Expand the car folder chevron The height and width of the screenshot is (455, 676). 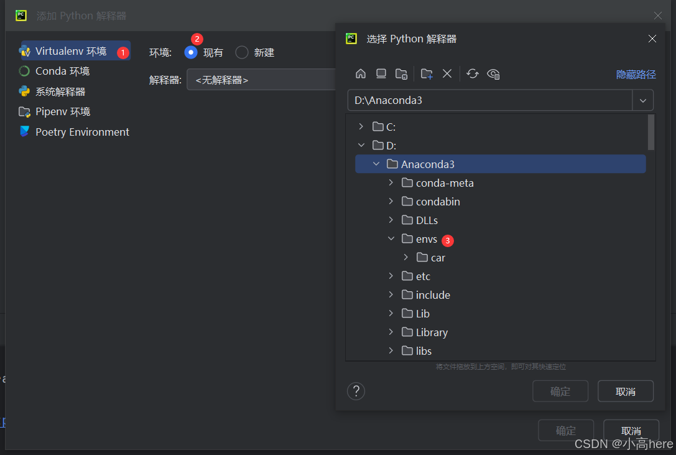pos(405,257)
